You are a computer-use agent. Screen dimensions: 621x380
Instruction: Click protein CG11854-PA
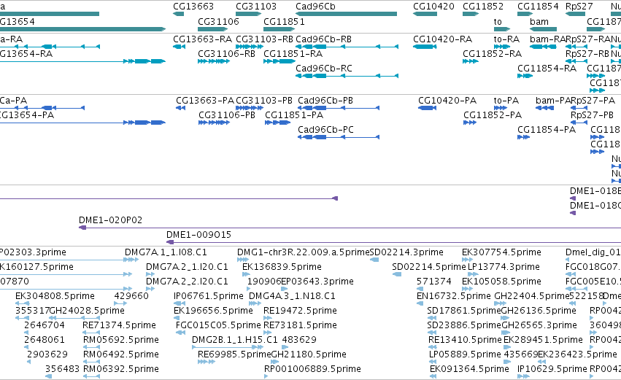click(523, 137)
